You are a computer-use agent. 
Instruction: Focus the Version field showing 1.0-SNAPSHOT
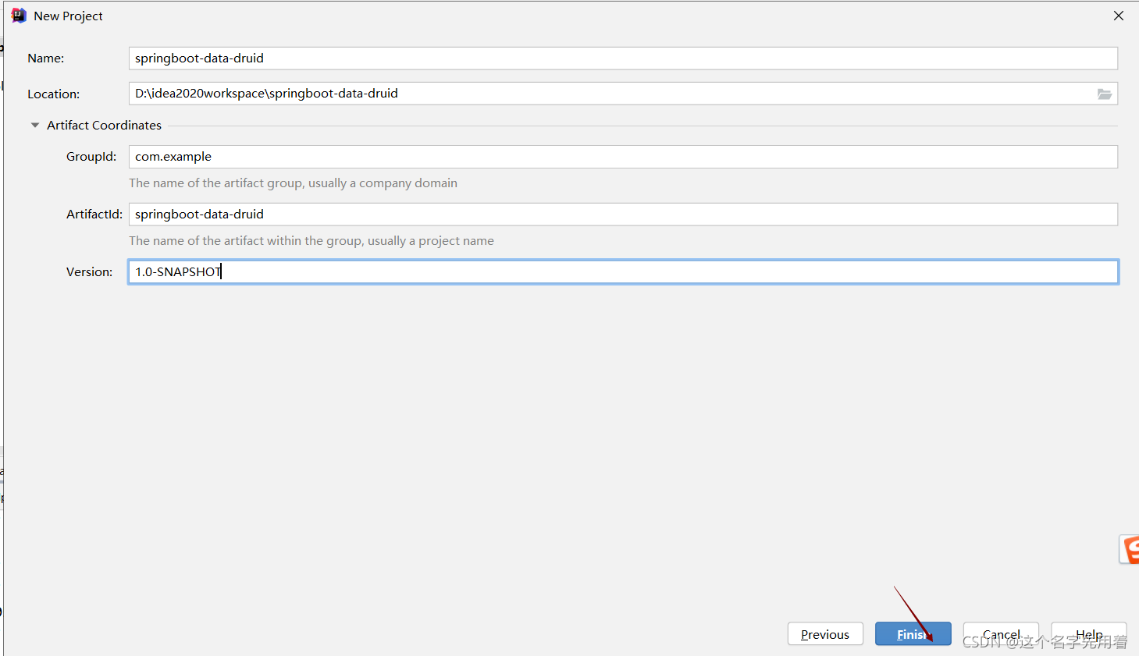(623, 271)
